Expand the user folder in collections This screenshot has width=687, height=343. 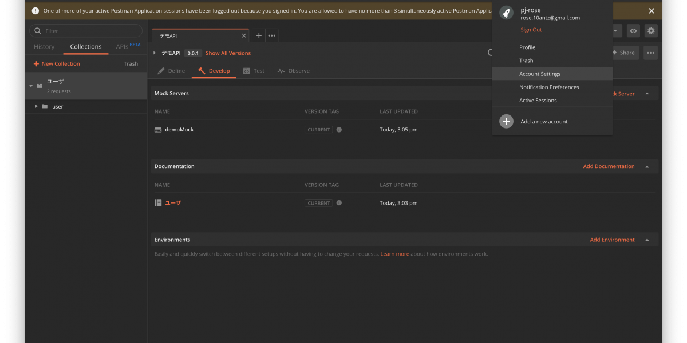pyautogui.click(x=37, y=106)
